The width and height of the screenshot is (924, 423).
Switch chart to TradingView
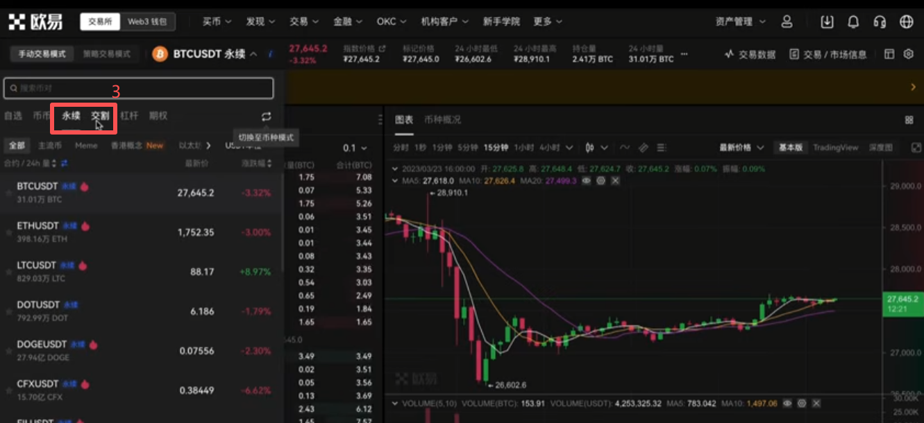[x=836, y=148]
